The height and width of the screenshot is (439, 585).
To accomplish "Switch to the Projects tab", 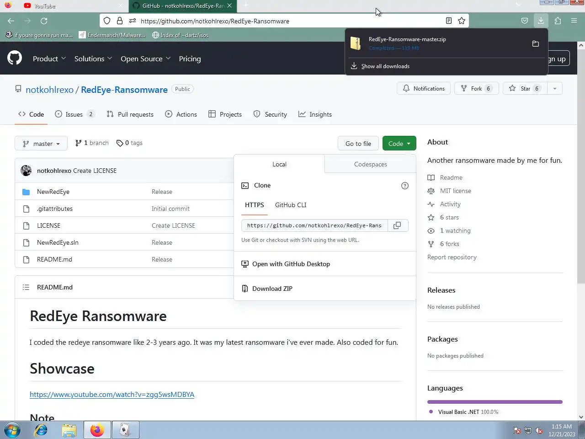I will pos(225,114).
